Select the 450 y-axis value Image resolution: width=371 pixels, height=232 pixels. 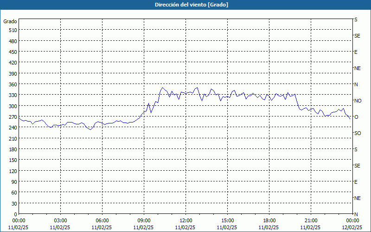click(13, 52)
